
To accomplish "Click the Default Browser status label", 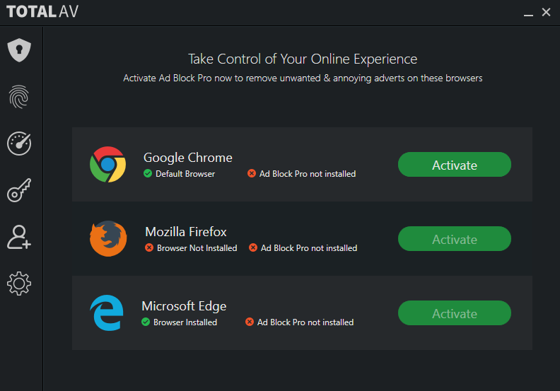I will 185,174.
